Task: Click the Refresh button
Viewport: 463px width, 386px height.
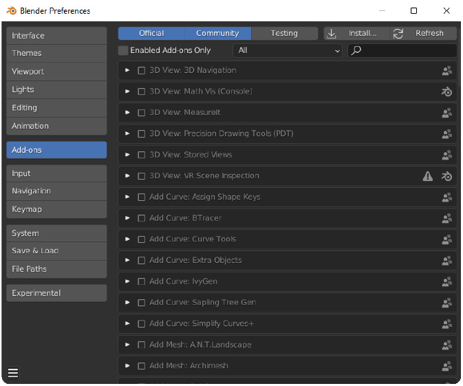Action: click(424, 34)
